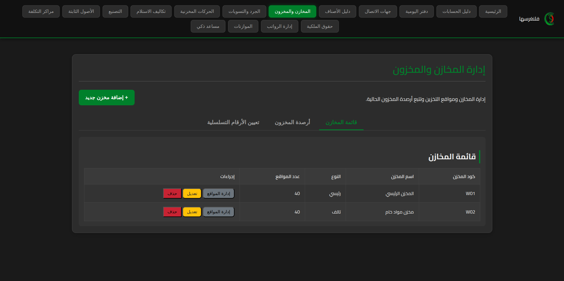Edit the W01 warehouse using تعديل button

tap(192, 194)
